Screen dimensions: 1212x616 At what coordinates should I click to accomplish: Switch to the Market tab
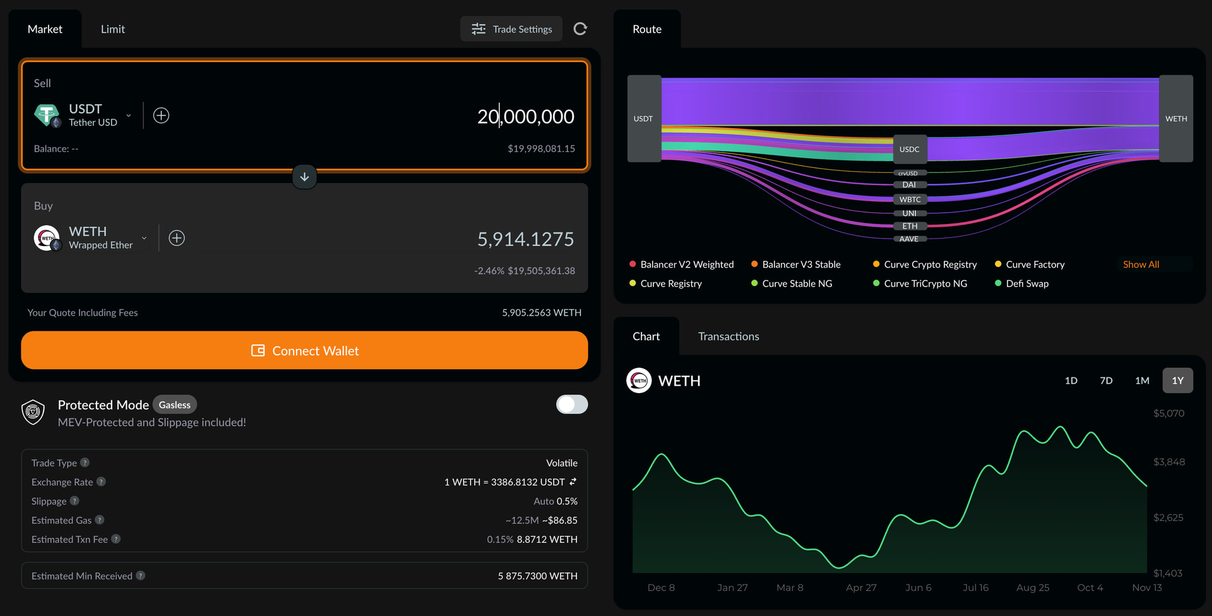coord(45,29)
